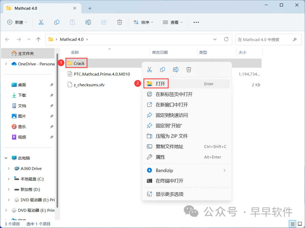Collapse the 此电脑 tree node

pyautogui.click(x=6, y=158)
